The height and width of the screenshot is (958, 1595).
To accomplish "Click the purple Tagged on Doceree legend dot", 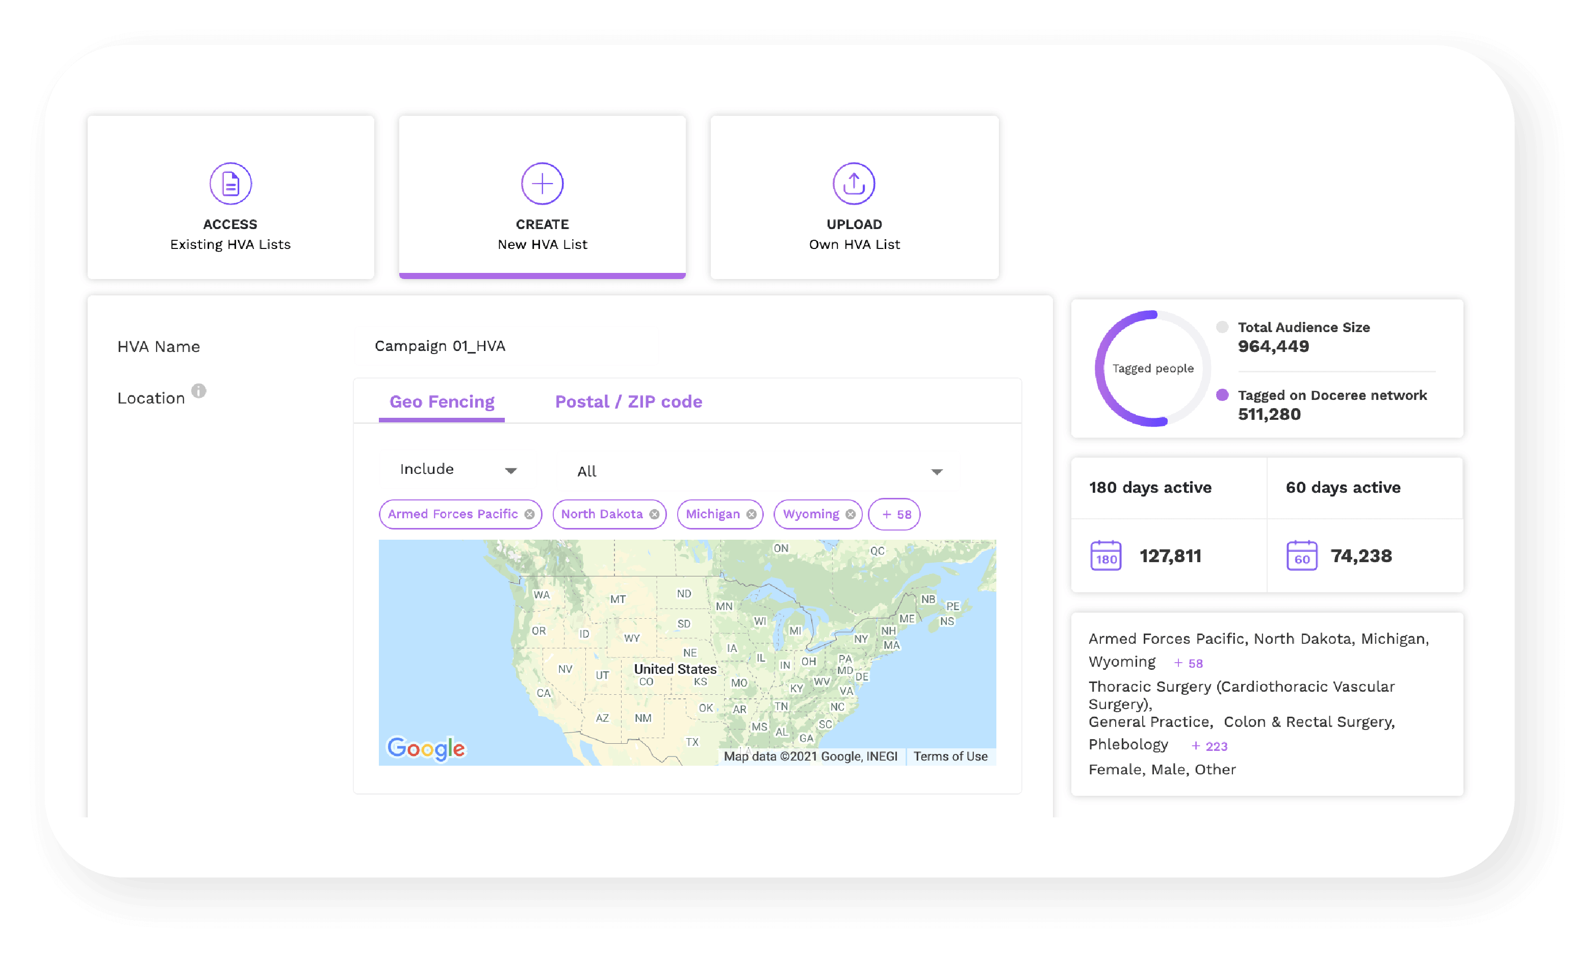I will [1222, 395].
